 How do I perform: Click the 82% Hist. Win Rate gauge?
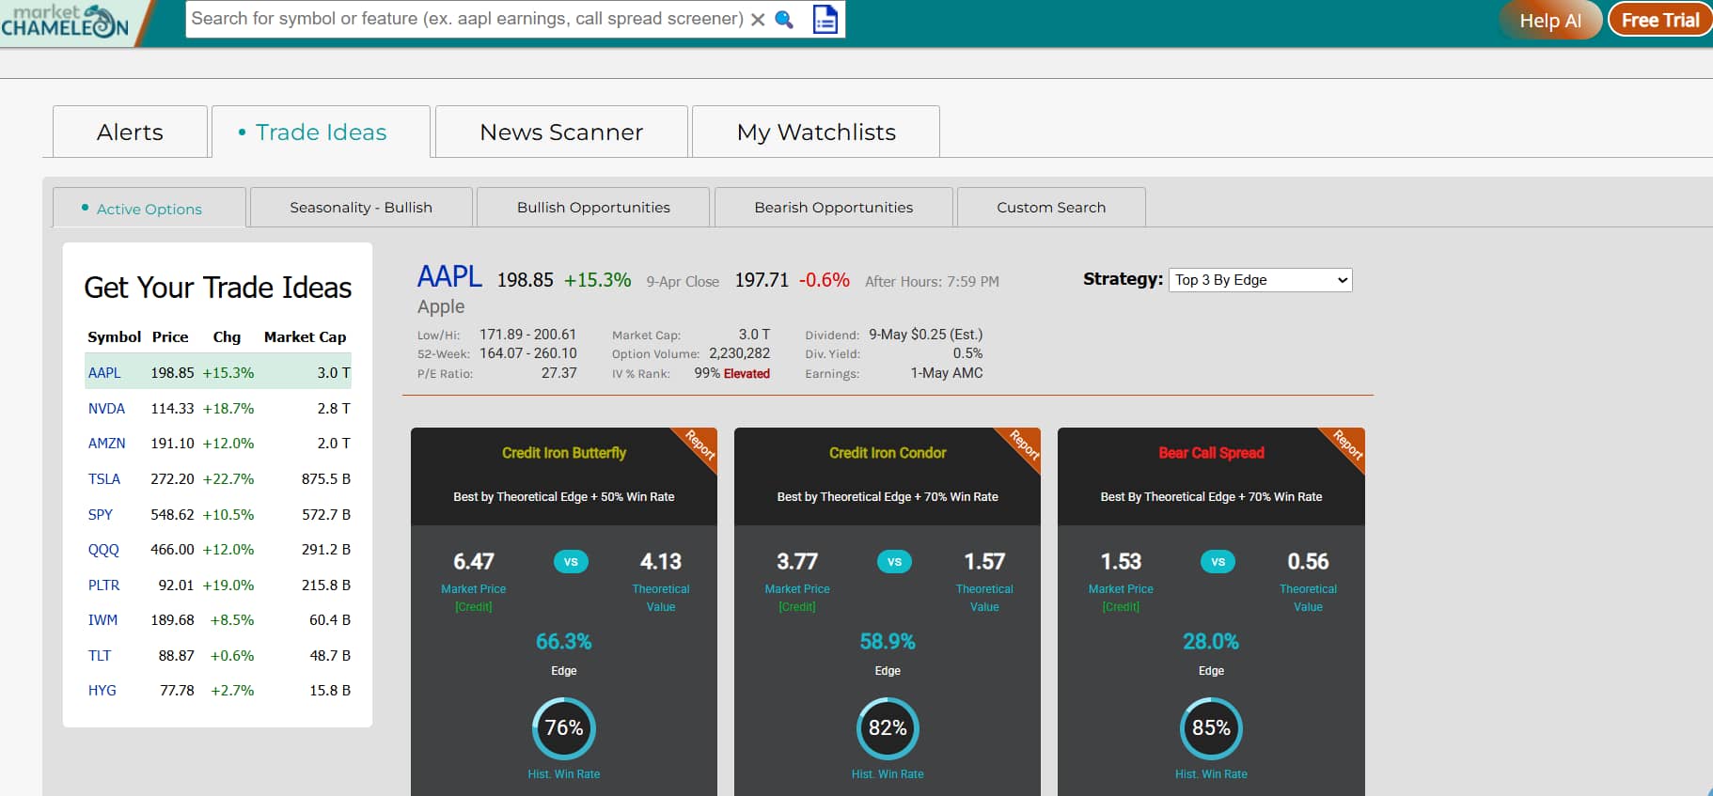(x=888, y=728)
